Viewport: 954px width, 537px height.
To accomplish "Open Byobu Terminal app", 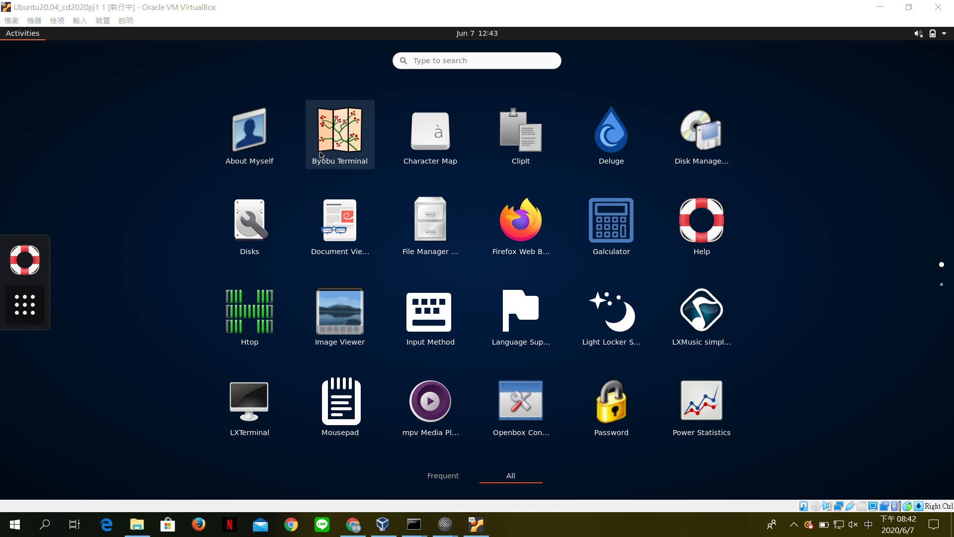I will 340,134.
